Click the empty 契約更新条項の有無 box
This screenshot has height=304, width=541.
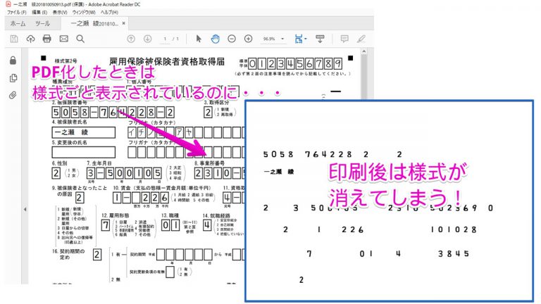point(170,272)
